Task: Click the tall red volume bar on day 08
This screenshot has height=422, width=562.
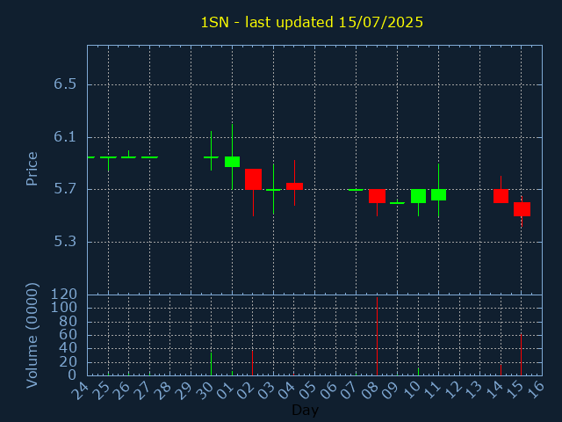Action: (x=377, y=336)
